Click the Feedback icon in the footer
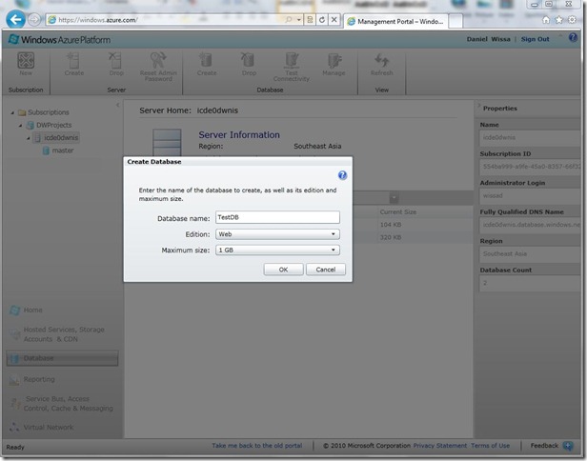This screenshot has width=587, height=461. point(570,445)
